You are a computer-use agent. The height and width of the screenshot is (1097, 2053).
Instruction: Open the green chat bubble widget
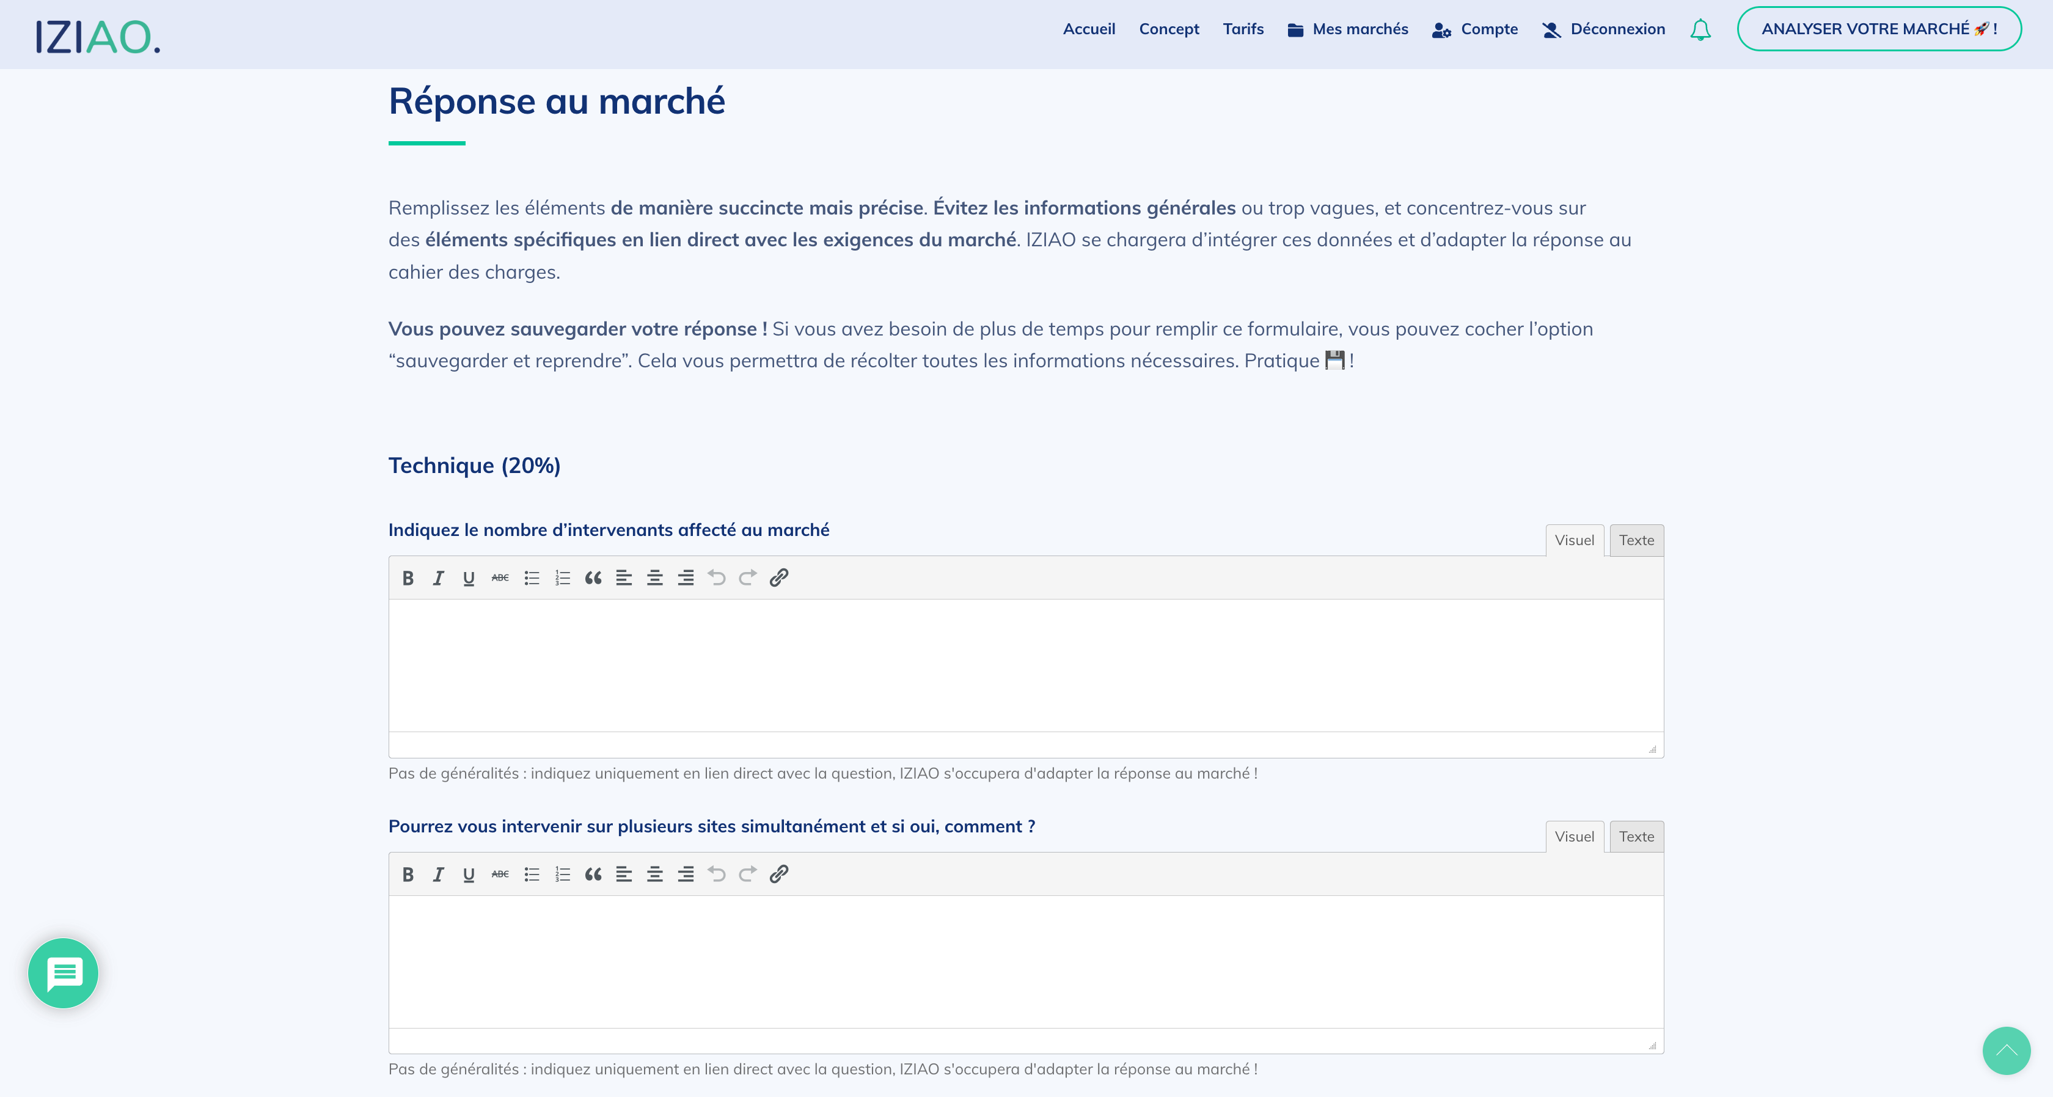point(63,972)
